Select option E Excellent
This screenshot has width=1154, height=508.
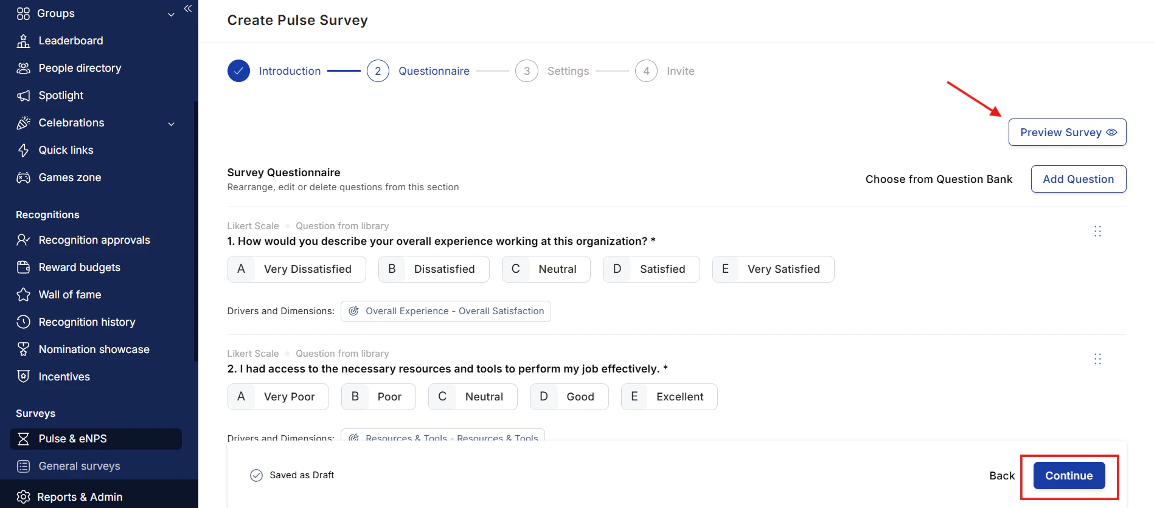coord(669,397)
